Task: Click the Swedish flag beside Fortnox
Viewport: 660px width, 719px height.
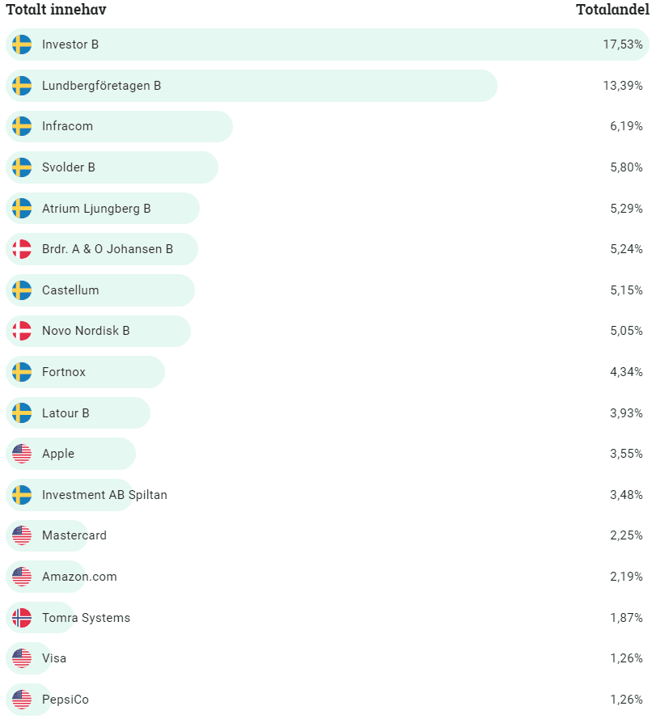Action: (x=22, y=372)
